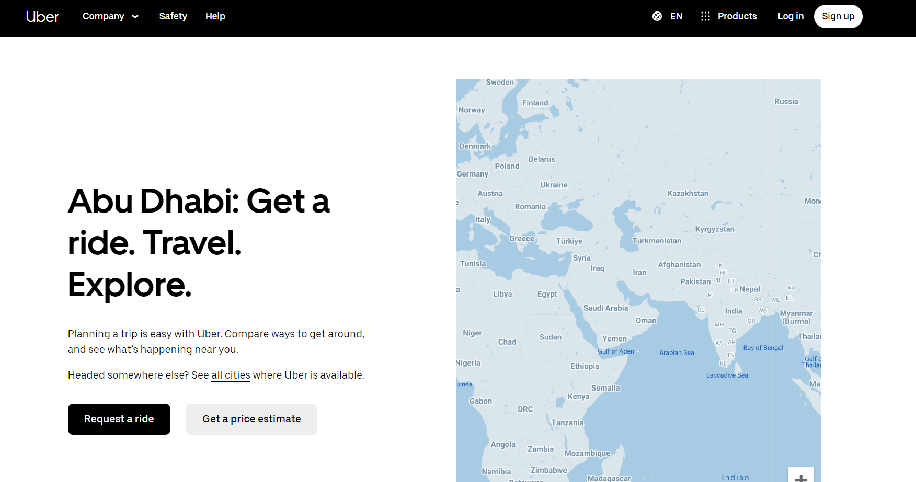The width and height of the screenshot is (916, 482).
Task: Click Saudi Arabia label on the map
Action: click(605, 308)
